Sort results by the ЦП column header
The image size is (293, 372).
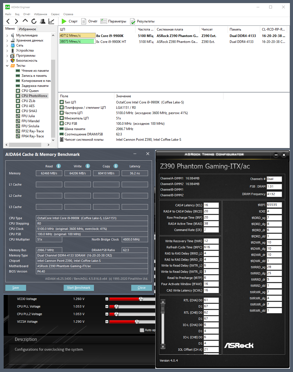[x=97, y=29]
